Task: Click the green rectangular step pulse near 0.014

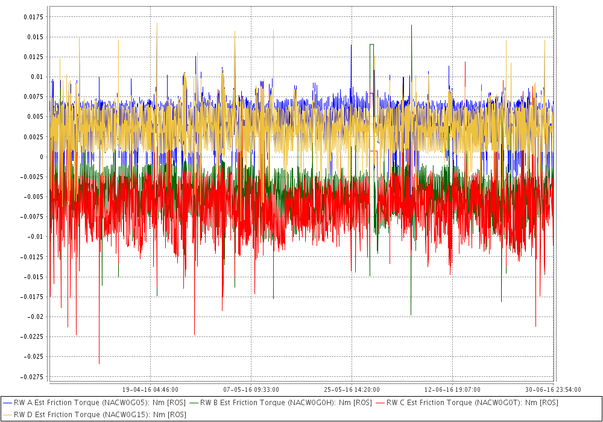Action: click(x=371, y=45)
